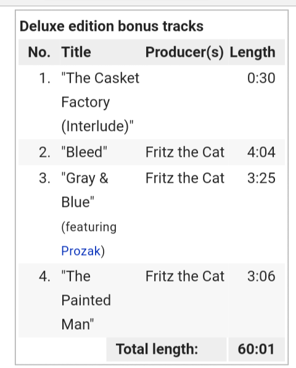
Task: Click "The Painted Man" track title
Action: [x=86, y=300]
